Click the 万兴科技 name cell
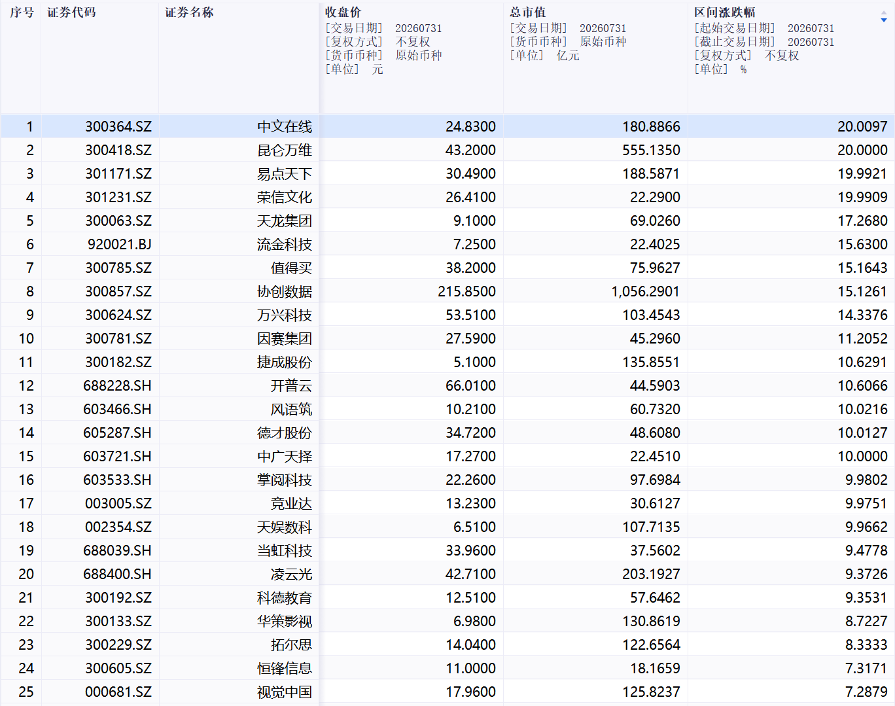The width and height of the screenshot is (895, 706). click(285, 315)
